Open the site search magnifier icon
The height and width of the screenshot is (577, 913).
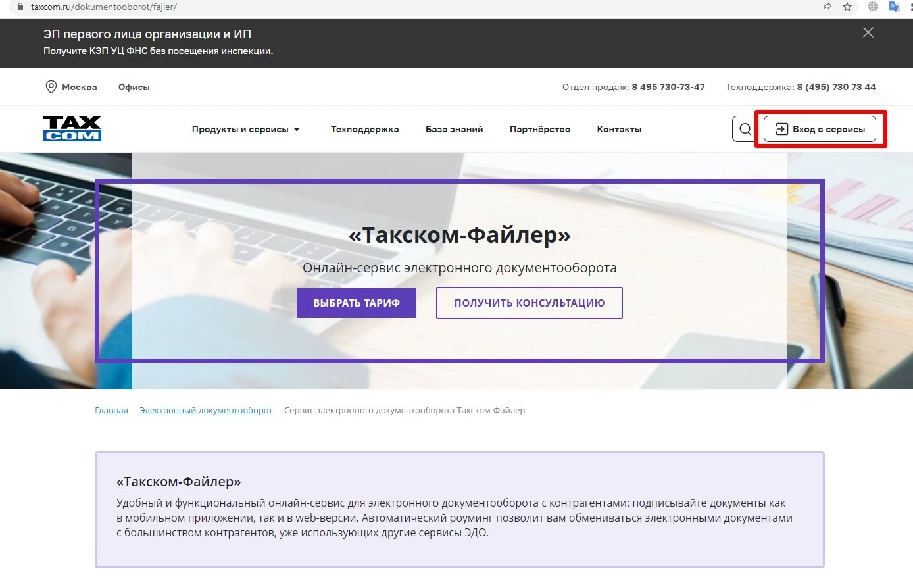(x=745, y=129)
